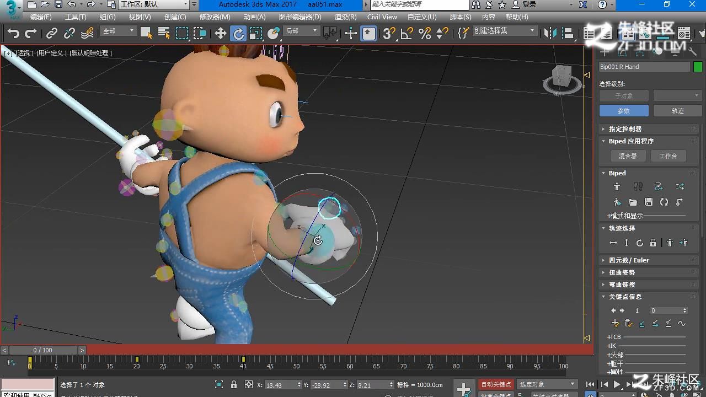
Task: Open Select by Name list icon
Action: tap(164, 34)
